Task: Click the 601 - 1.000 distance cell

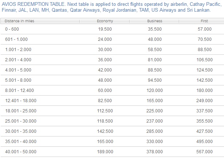Action: (x=15, y=39)
